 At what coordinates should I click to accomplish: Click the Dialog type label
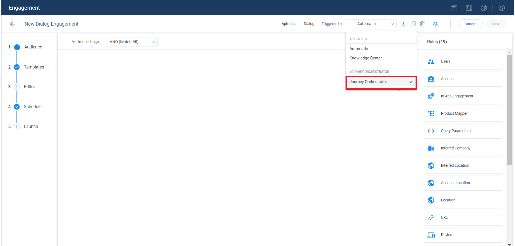[309, 24]
